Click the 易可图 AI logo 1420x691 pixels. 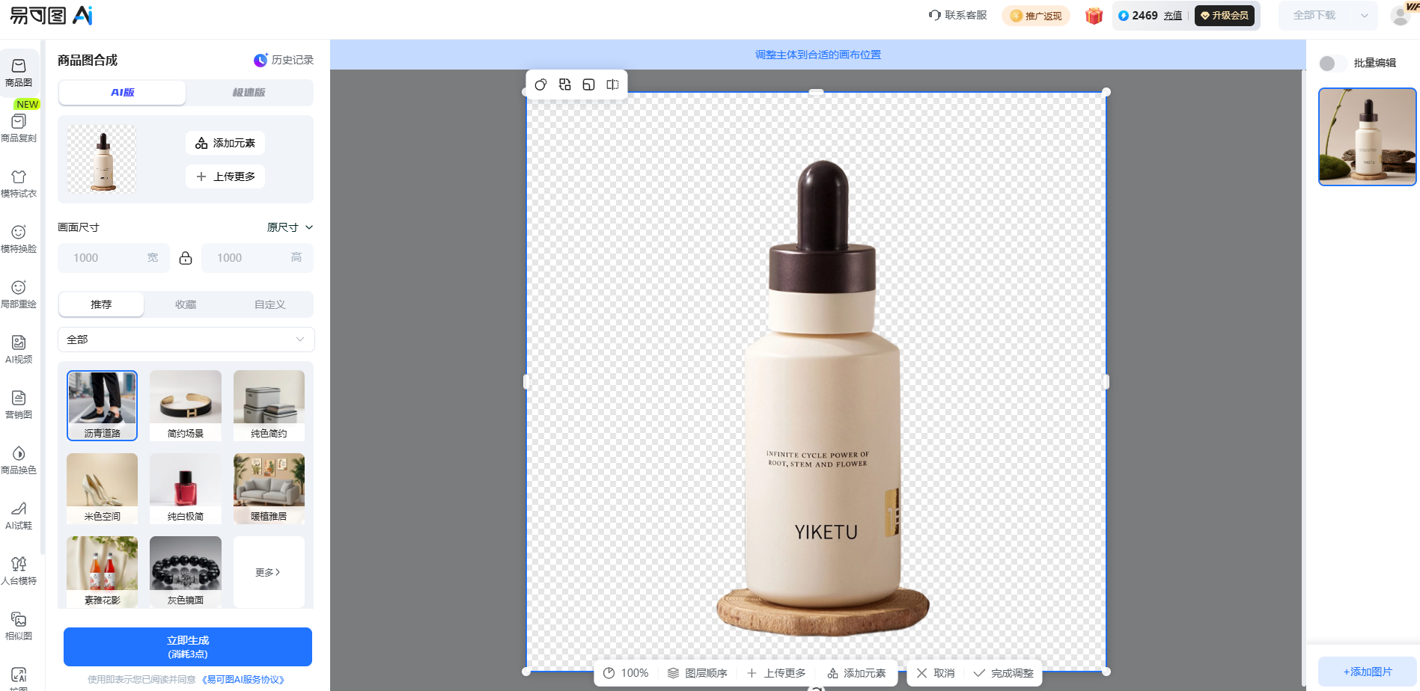tap(51, 15)
